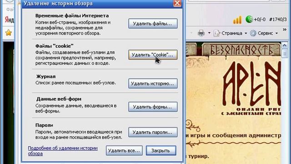Expand the print dropdown arrow

(x=209, y=33)
